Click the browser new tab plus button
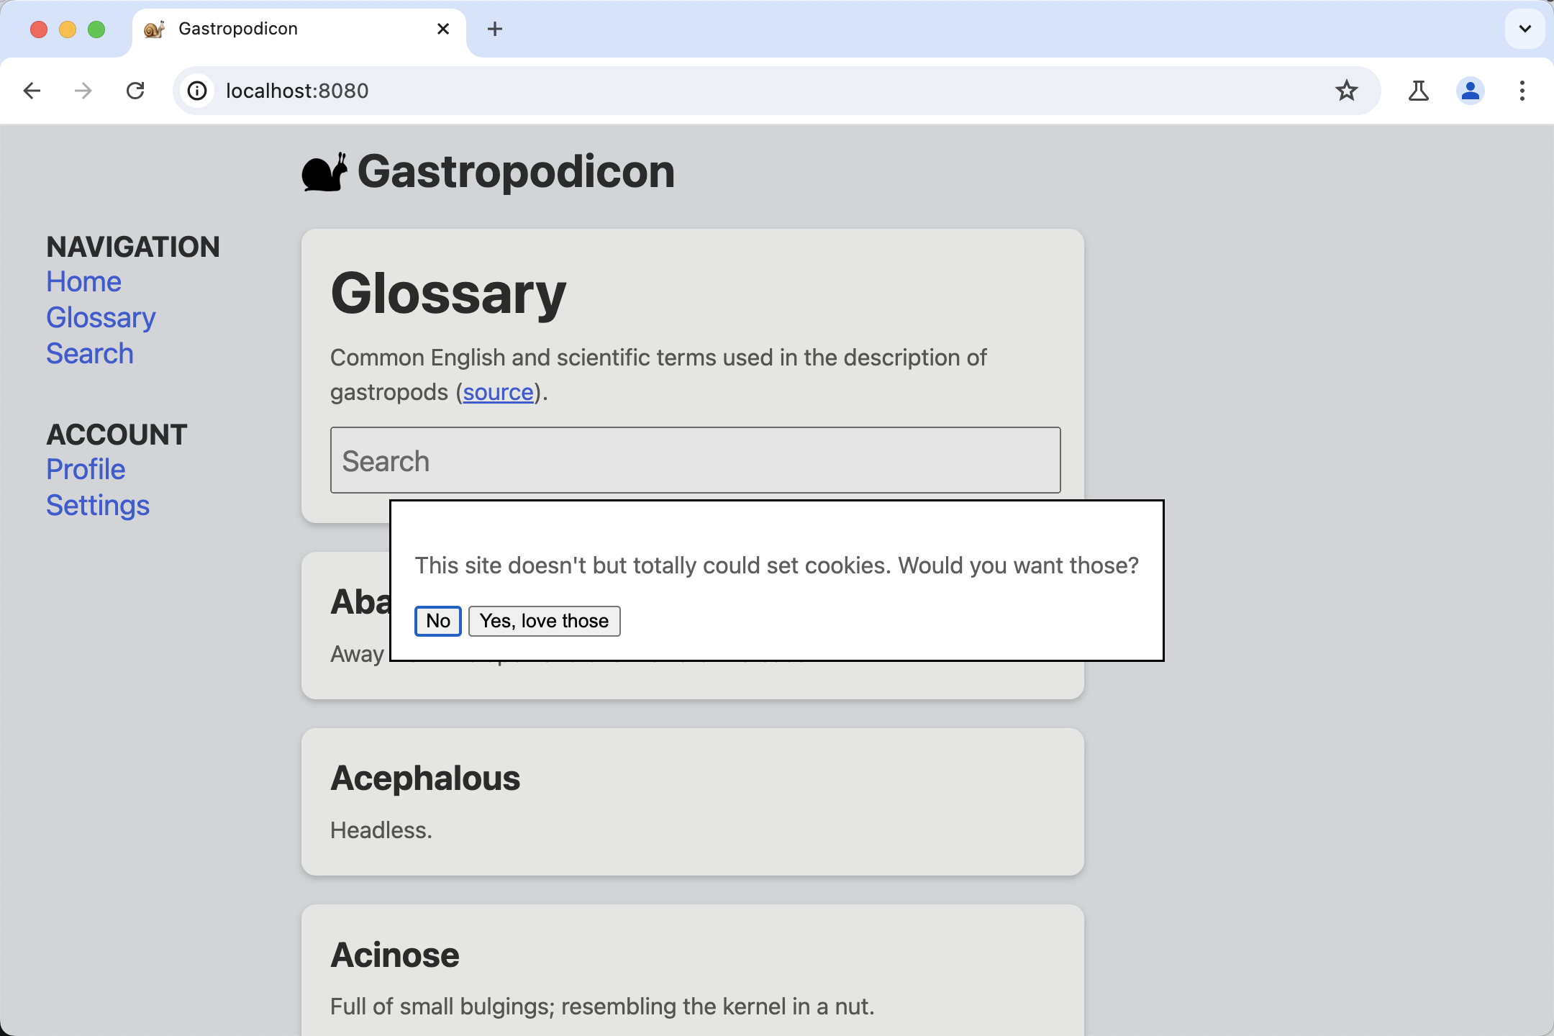The height and width of the screenshot is (1036, 1554). 494,29
